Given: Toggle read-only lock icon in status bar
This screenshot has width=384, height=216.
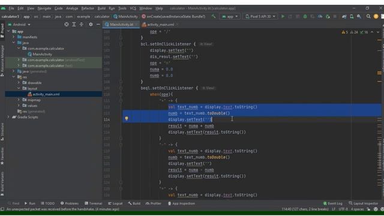Looking at the screenshot, I should pos(368,209).
